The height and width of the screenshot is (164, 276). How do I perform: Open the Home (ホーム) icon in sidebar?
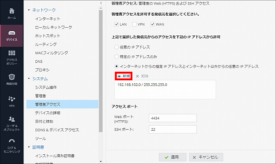12,13
